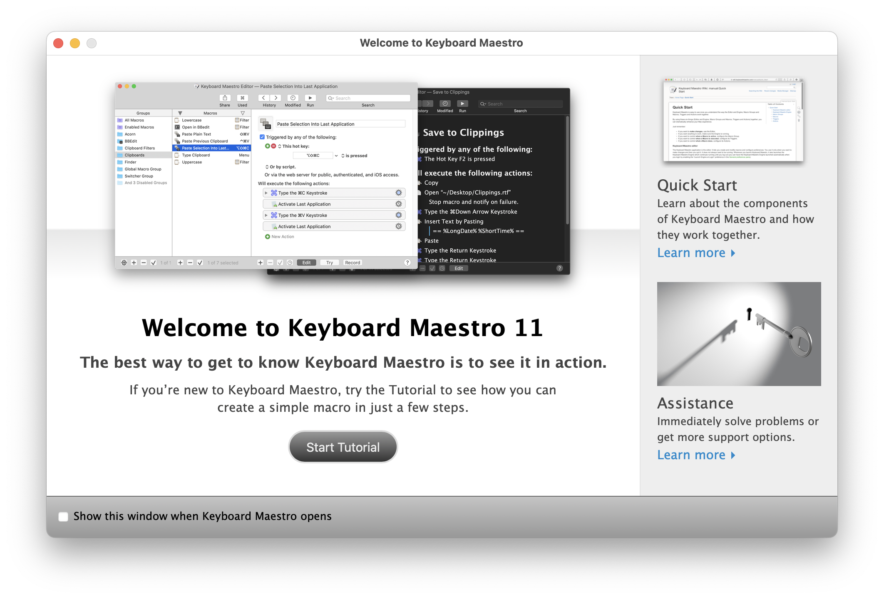Click the Assistance key image thumbnail
Image resolution: width=884 pixels, height=599 pixels.
click(739, 334)
